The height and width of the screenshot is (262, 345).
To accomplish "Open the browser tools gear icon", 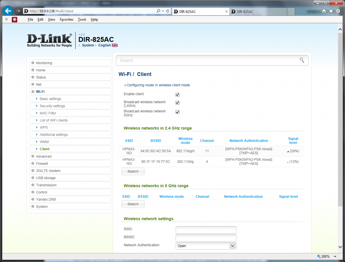I will pyautogui.click(x=338, y=11).
